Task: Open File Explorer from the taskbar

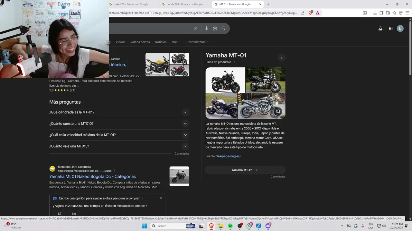Action: pos(221,226)
